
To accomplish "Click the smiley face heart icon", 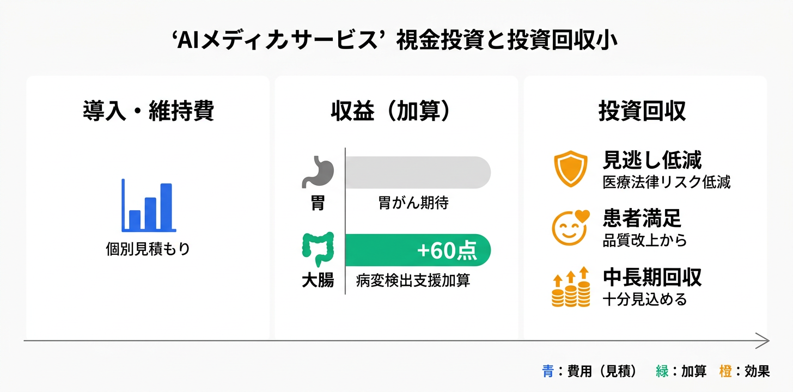I will pos(570,228).
